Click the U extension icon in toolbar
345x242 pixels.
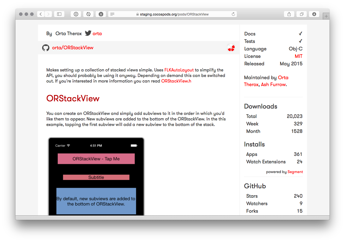point(101,14)
